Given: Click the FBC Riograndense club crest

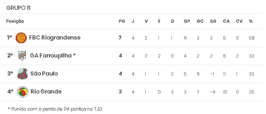Looking at the screenshot, I should click(21, 38).
